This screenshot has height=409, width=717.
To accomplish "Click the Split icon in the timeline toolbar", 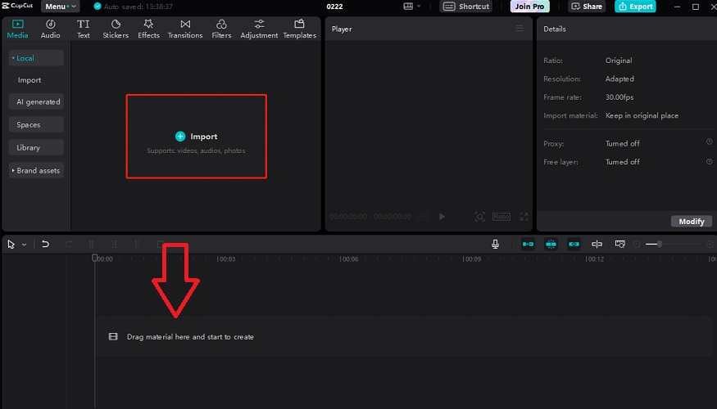I will coord(92,245).
